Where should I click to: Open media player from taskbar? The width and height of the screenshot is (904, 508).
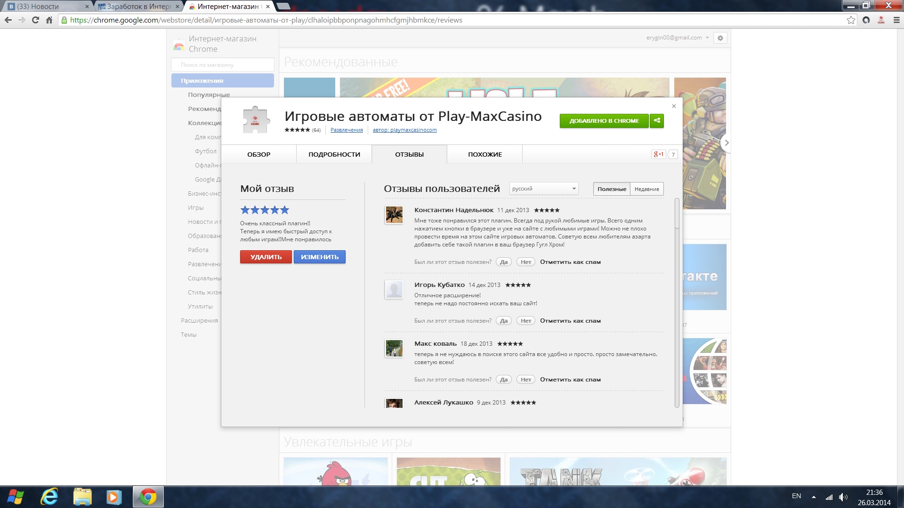tap(114, 497)
